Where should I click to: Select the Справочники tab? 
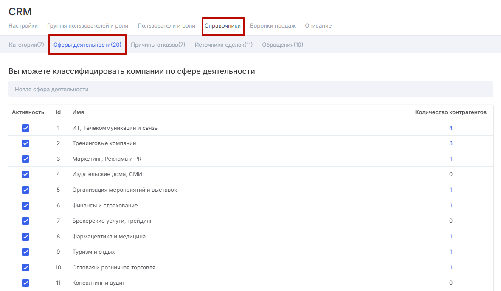coord(223,26)
